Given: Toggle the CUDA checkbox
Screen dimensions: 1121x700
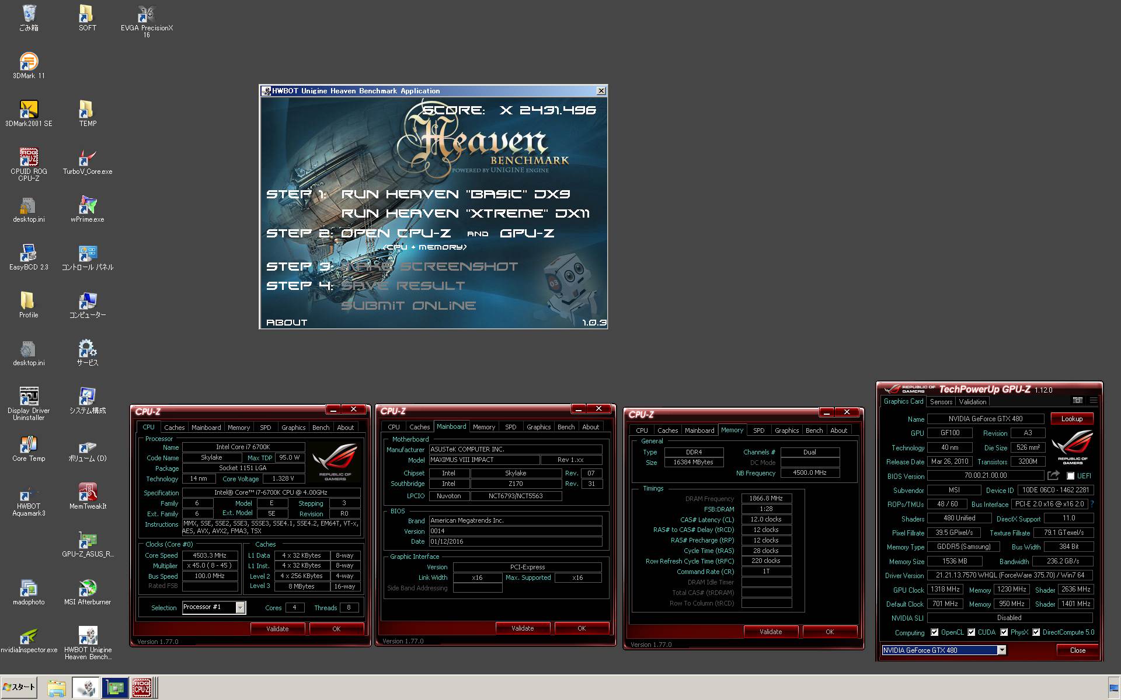Looking at the screenshot, I should pos(972,632).
